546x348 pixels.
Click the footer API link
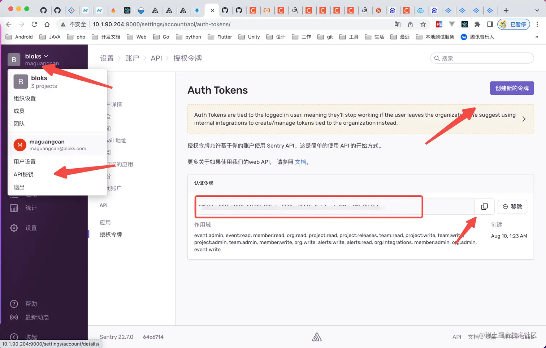pyautogui.click(x=457, y=337)
